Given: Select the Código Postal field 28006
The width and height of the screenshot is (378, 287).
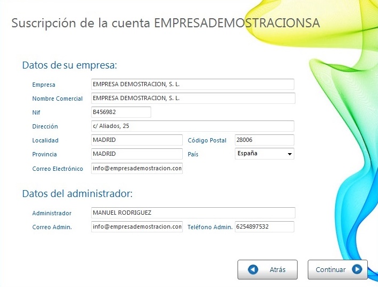Looking at the screenshot, I should click(x=264, y=140).
